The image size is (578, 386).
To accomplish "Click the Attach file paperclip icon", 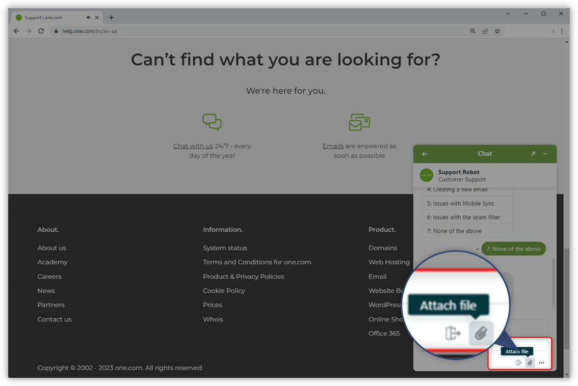I will tap(529, 362).
